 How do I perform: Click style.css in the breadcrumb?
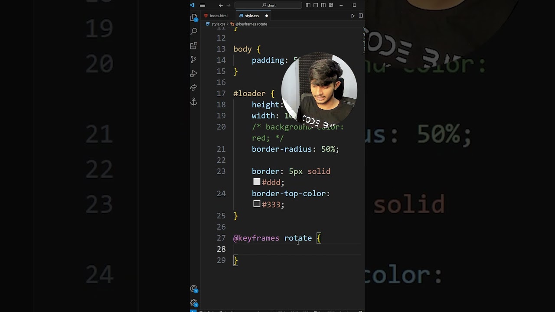pos(218,24)
